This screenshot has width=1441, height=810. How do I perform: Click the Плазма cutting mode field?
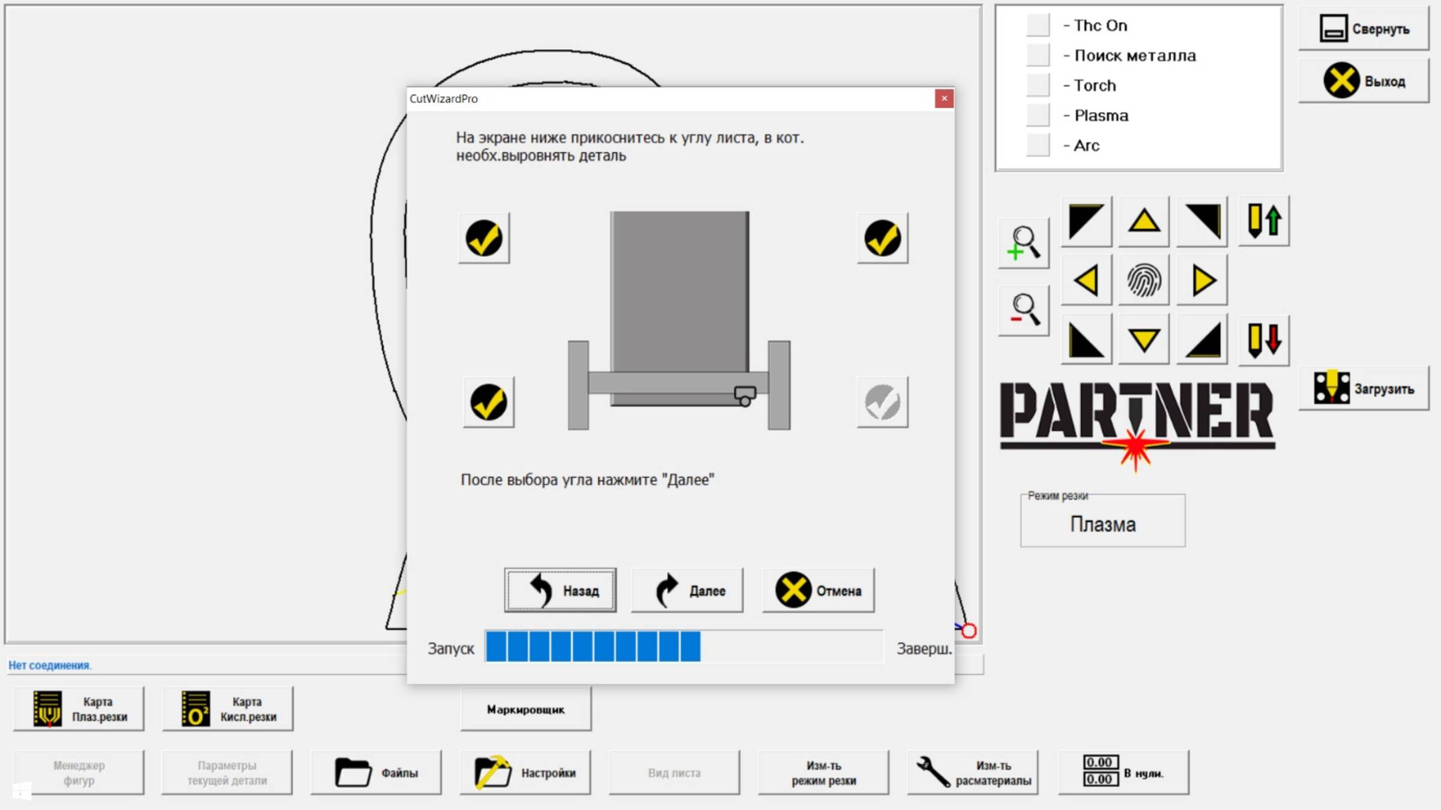tap(1102, 523)
